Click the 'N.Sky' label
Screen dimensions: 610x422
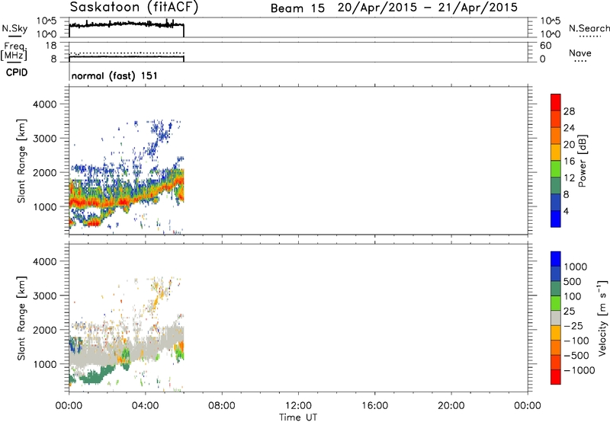click(x=14, y=29)
